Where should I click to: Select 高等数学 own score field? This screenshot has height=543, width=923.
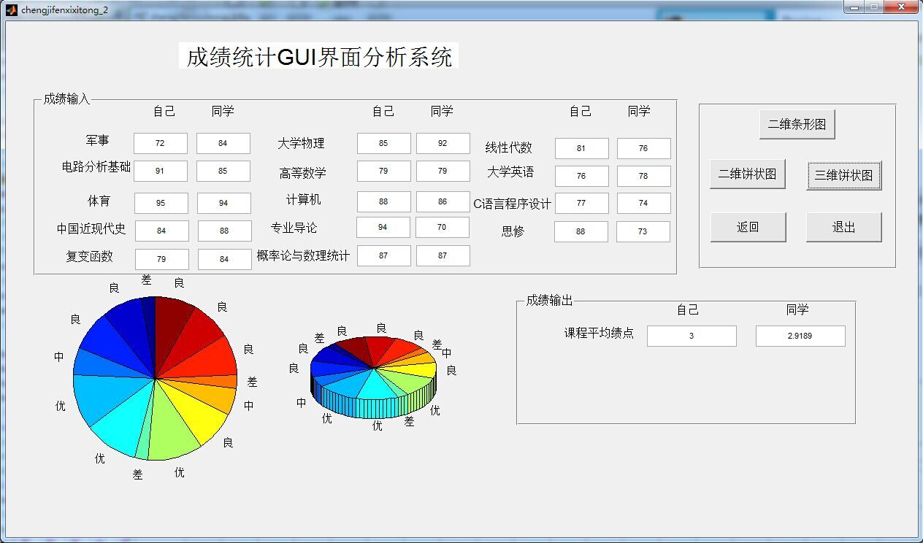point(384,171)
